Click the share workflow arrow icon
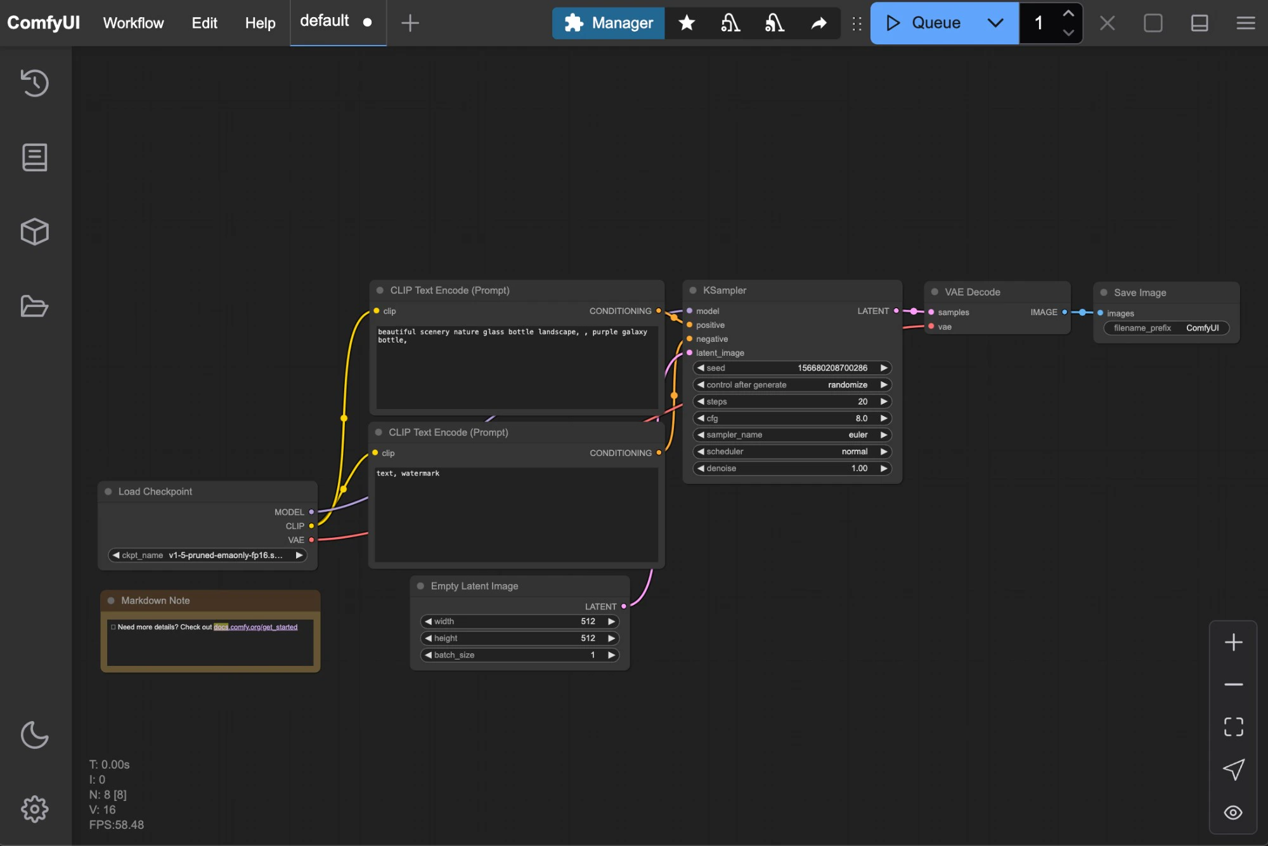 coord(818,23)
